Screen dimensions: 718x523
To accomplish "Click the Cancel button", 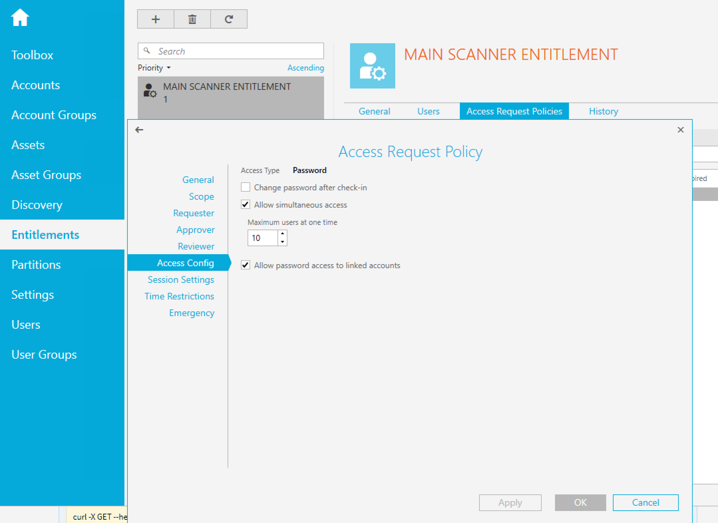I will tap(645, 502).
